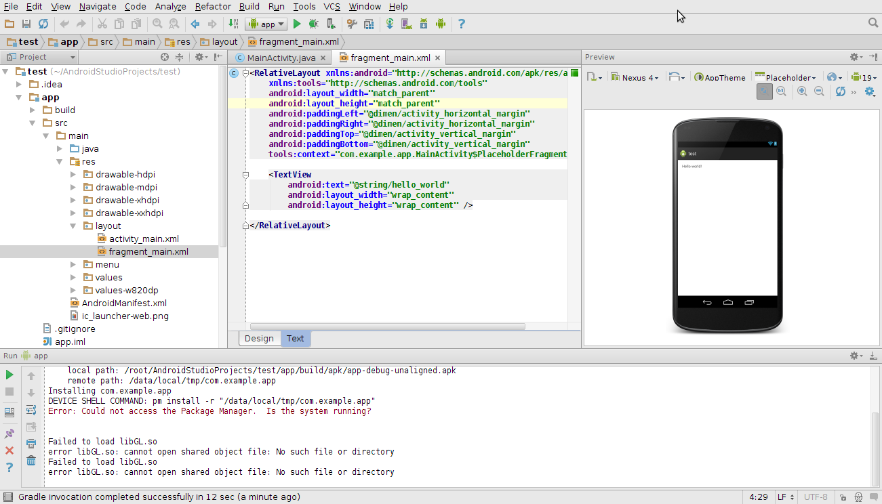Image resolution: width=882 pixels, height=504 pixels.
Task: Expand the .idea folder node
Action: pyautogui.click(x=18, y=84)
